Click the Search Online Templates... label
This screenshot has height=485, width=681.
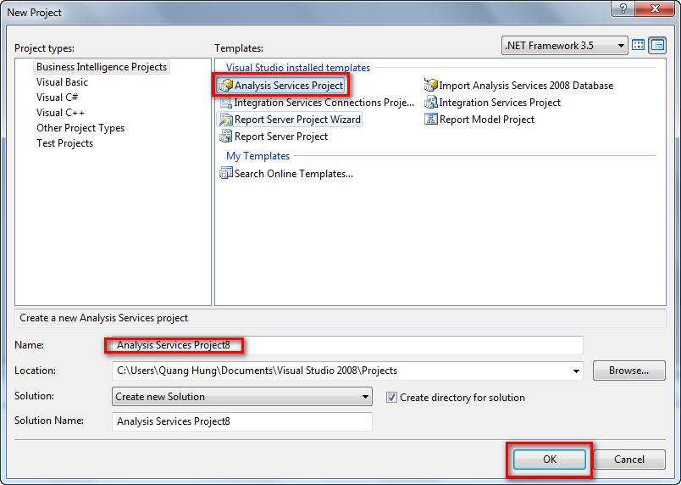[294, 174]
